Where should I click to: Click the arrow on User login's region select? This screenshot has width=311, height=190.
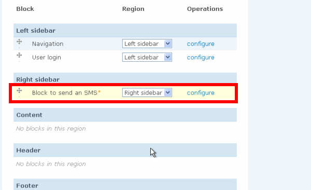[167, 57]
